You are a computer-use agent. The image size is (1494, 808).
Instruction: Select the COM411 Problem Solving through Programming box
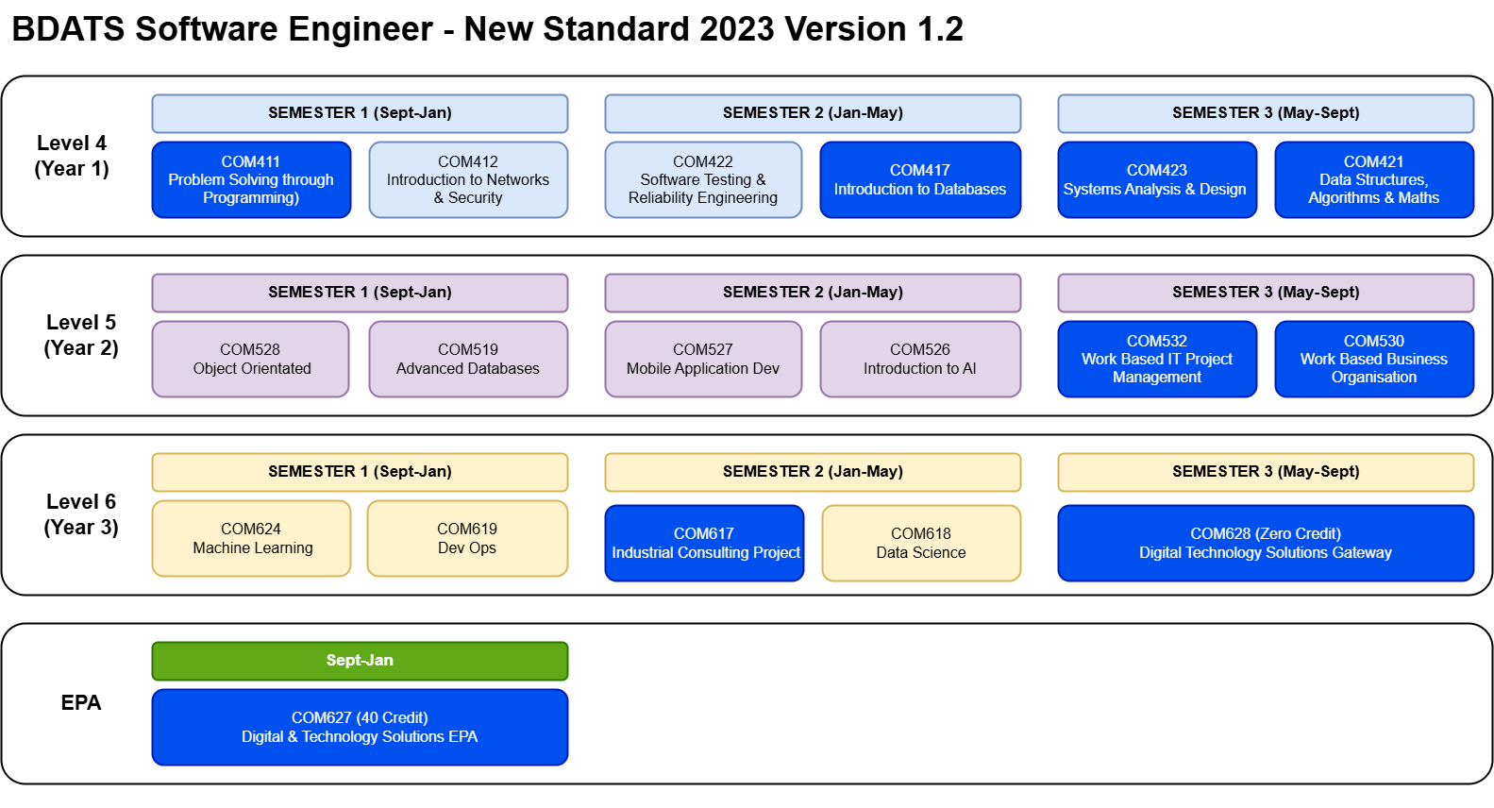(251, 179)
